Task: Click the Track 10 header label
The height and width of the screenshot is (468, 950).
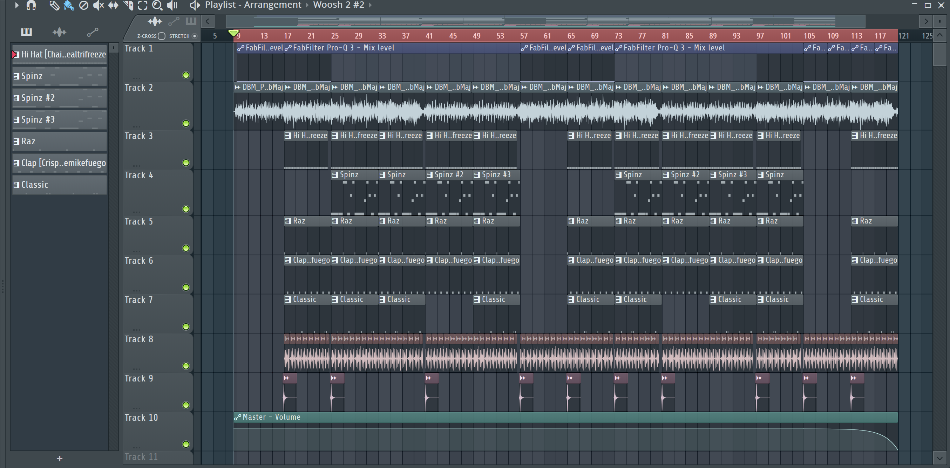Action: coord(141,418)
